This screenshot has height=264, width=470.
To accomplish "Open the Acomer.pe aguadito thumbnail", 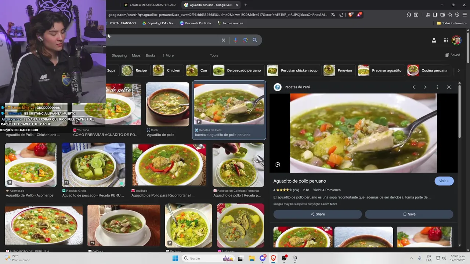I will [x=30, y=165].
